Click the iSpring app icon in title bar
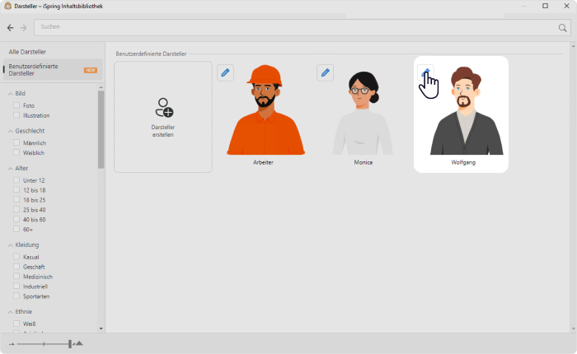Viewport: 577px width, 354px height. (7, 6)
